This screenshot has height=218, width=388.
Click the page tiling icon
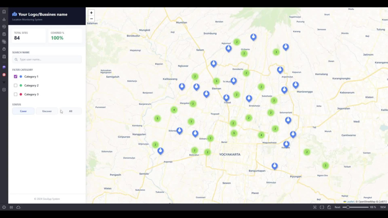[x=322, y=207]
